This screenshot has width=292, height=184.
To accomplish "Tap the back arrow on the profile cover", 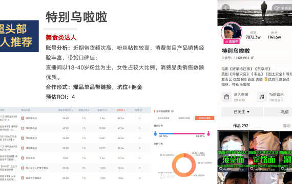I will click(225, 8).
